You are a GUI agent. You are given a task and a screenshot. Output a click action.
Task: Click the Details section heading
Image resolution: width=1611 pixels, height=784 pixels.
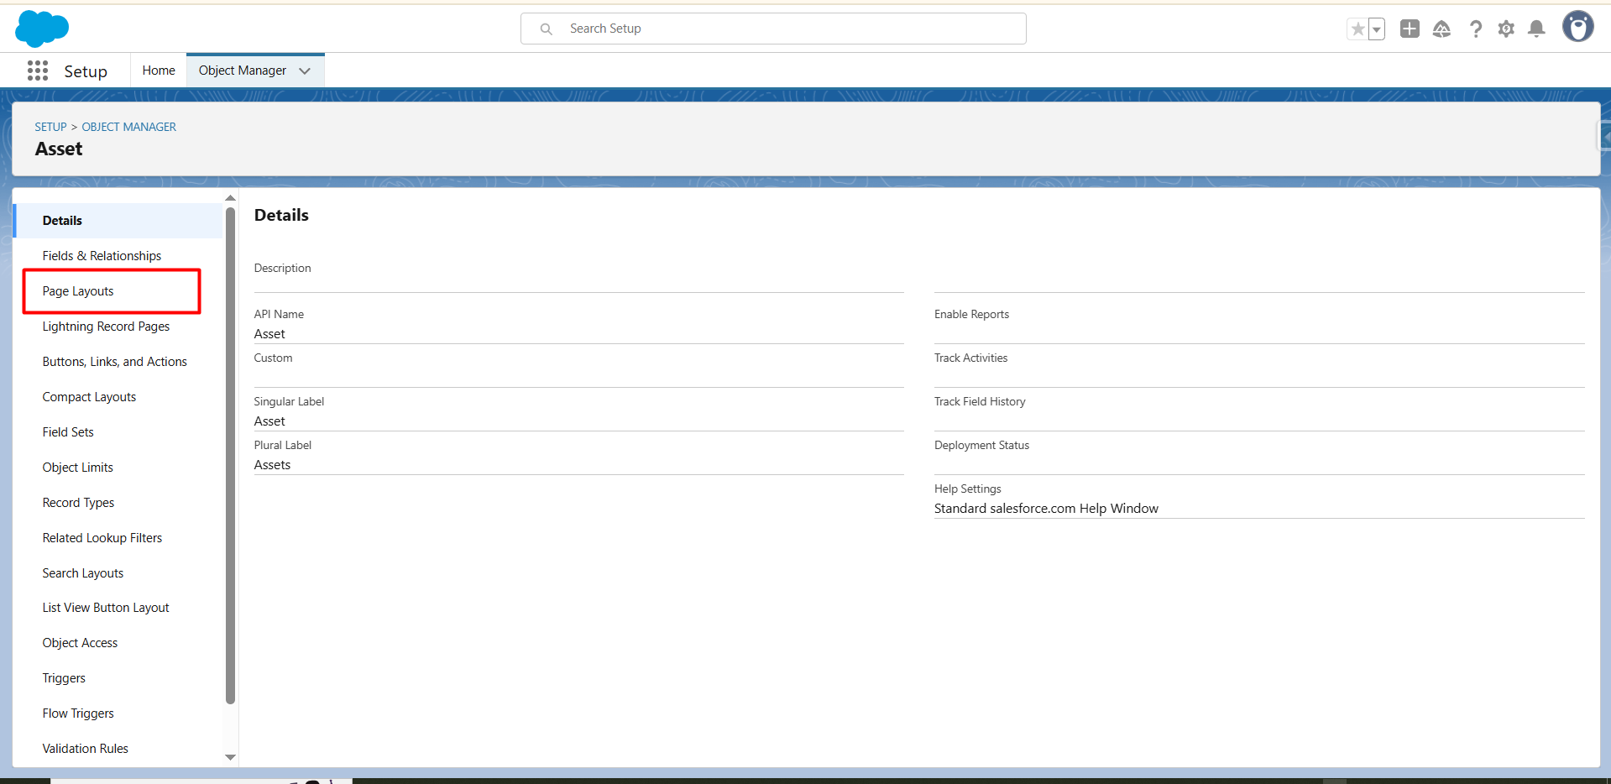click(281, 215)
